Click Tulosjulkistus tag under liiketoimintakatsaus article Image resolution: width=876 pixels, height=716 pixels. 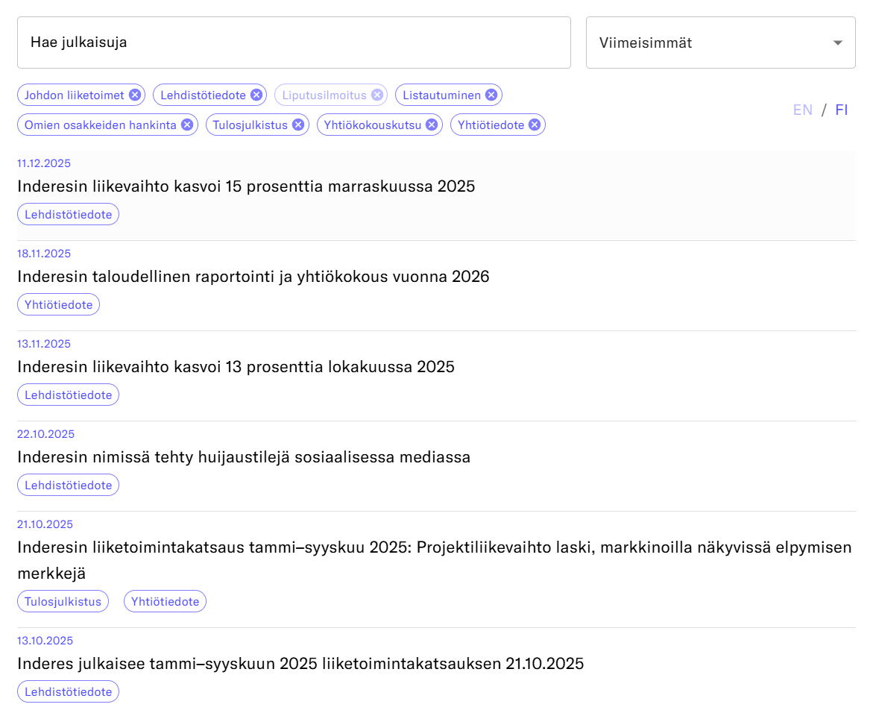[63, 601]
